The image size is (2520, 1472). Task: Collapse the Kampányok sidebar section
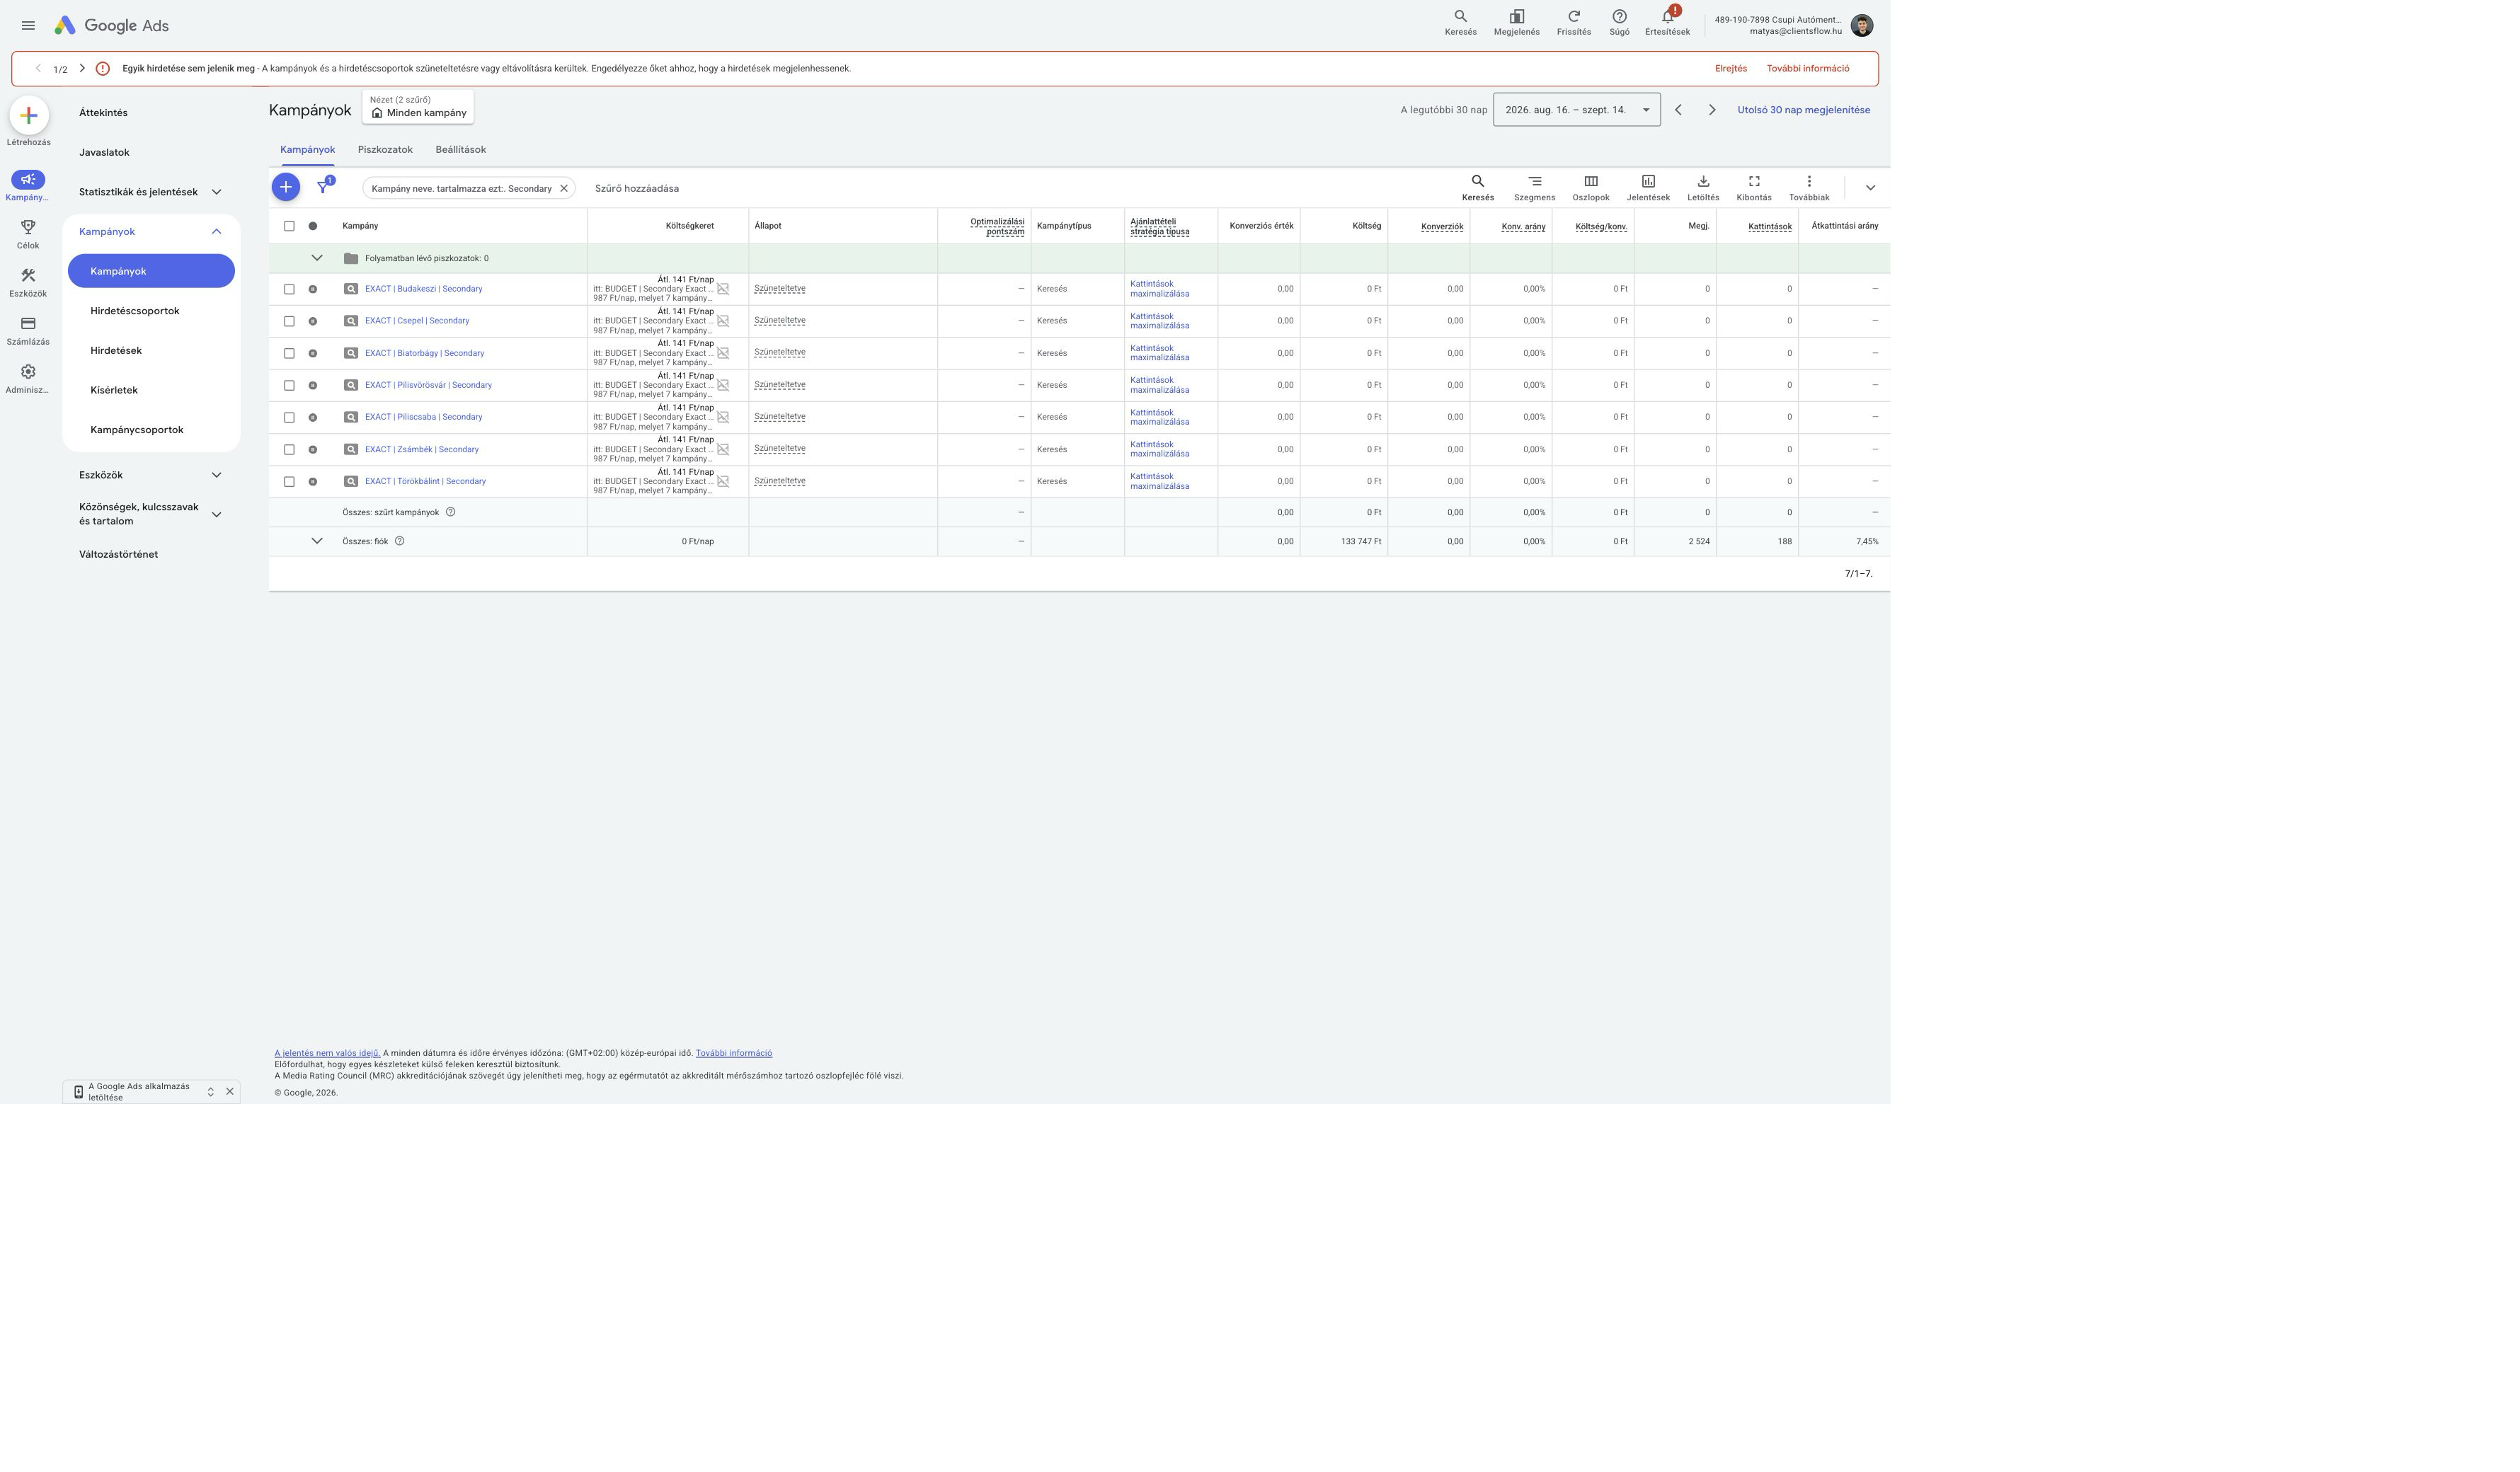[216, 231]
